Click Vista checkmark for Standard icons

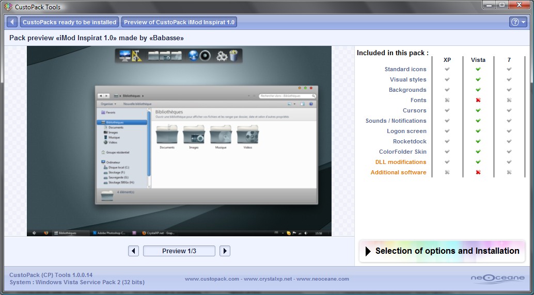[x=478, y=69]
